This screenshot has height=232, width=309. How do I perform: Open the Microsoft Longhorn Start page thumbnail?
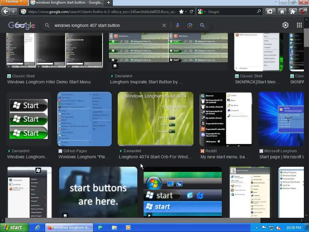[x=281, y=119]
